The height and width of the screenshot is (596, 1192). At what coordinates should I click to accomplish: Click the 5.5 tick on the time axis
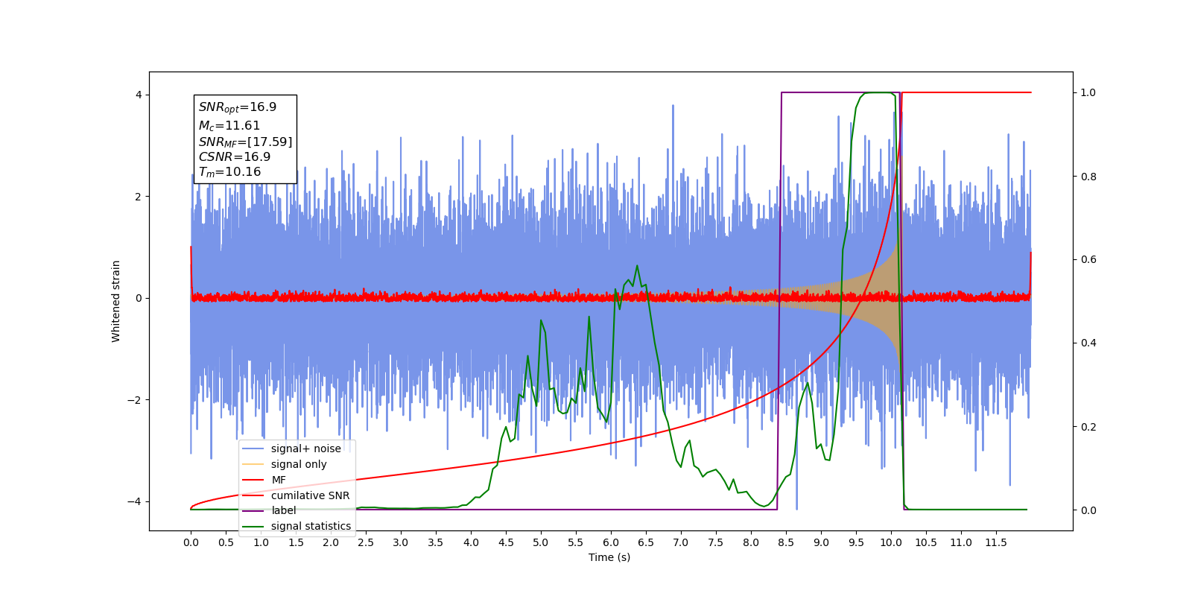point(576,542)
